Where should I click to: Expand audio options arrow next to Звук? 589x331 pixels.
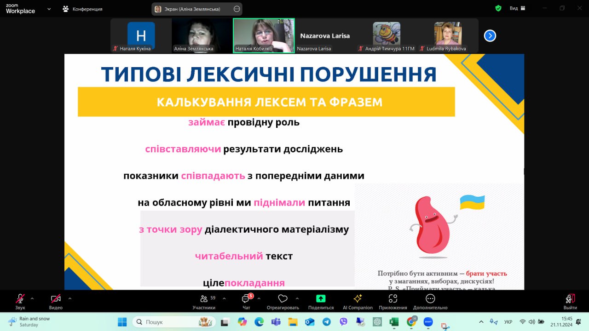[32, 298]
